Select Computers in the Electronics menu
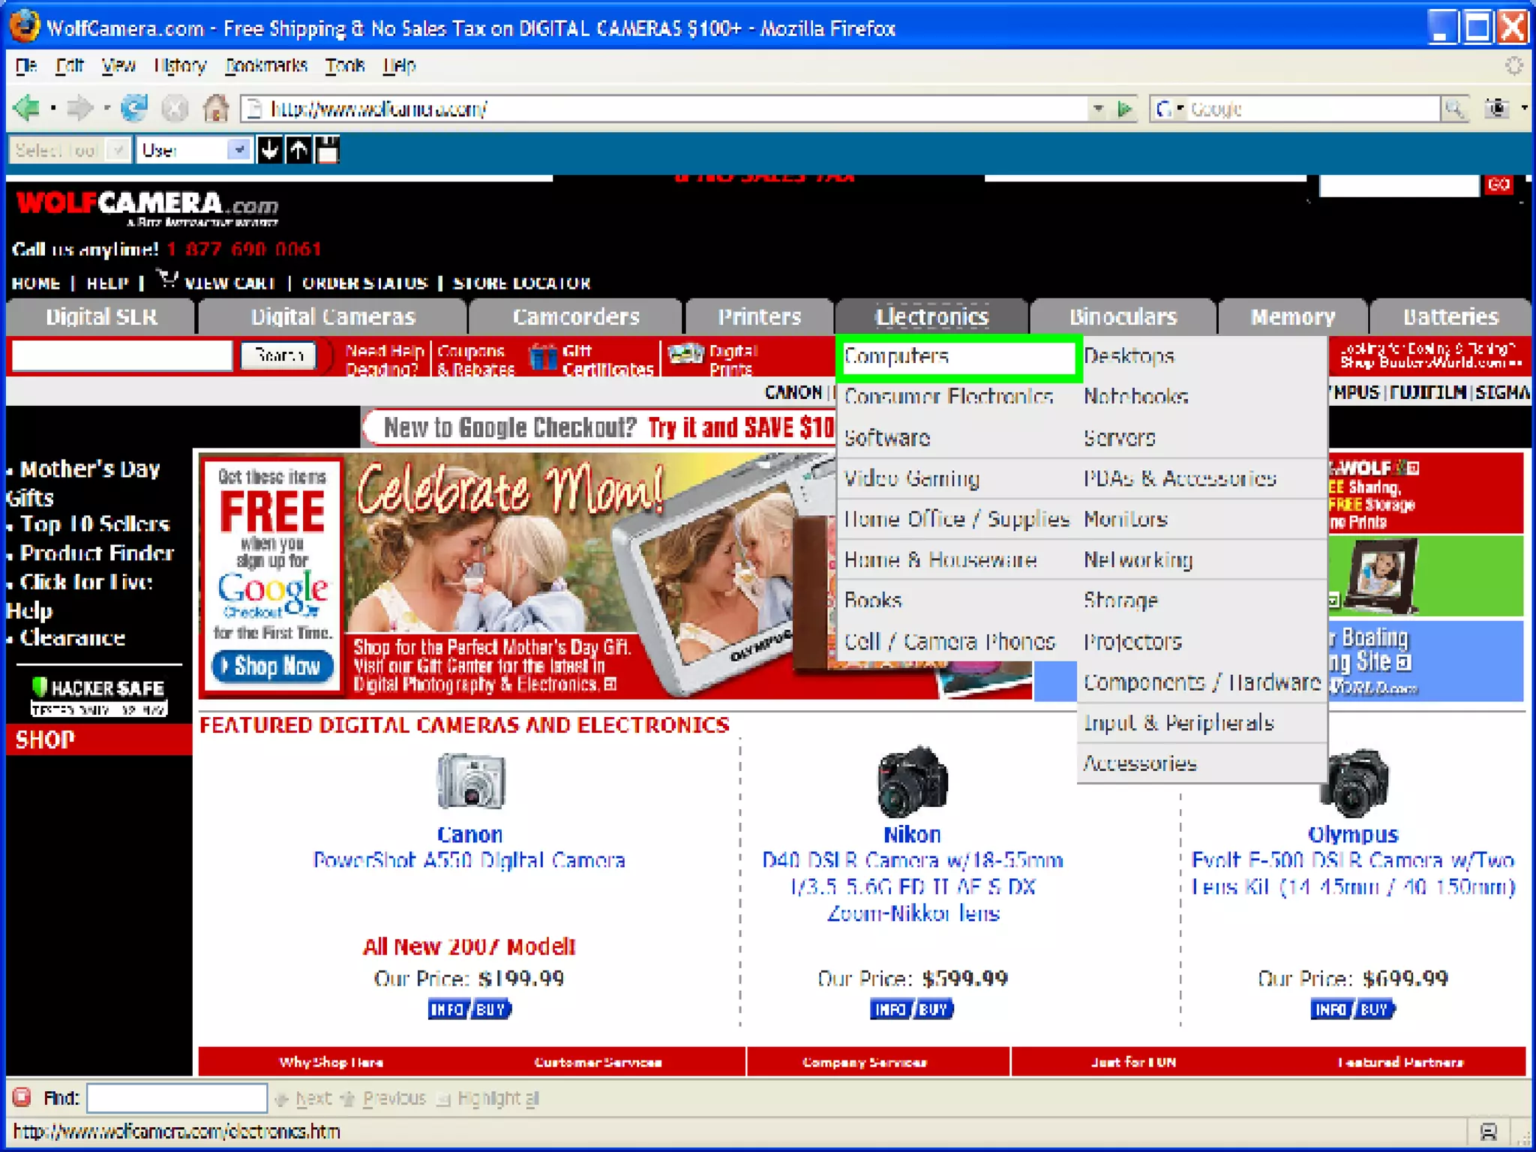Image resolution: width=1536 pixels, height=1152 pixels. [x=897, y=356]
